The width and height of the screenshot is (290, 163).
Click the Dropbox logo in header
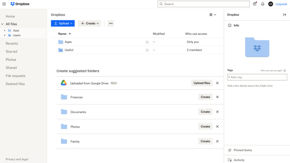point(20,4)
